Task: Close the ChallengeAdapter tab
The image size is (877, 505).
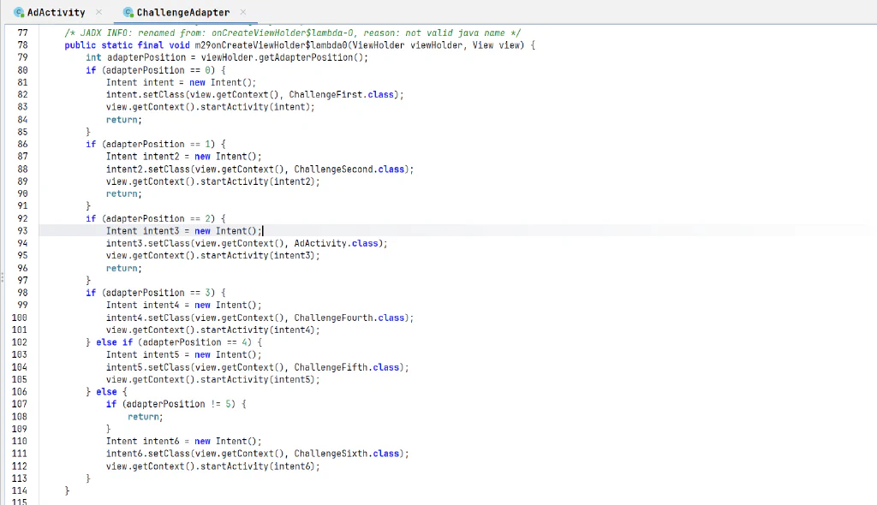Action: (242, 12)
